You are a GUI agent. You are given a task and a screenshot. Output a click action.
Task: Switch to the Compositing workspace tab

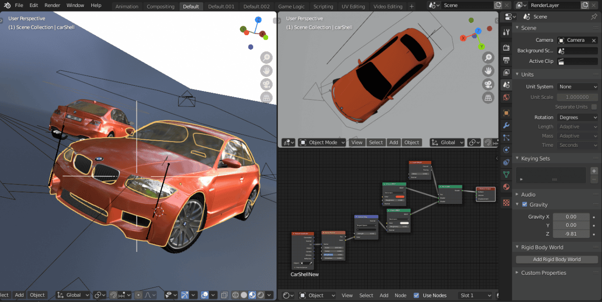click(x=160, y=6)
